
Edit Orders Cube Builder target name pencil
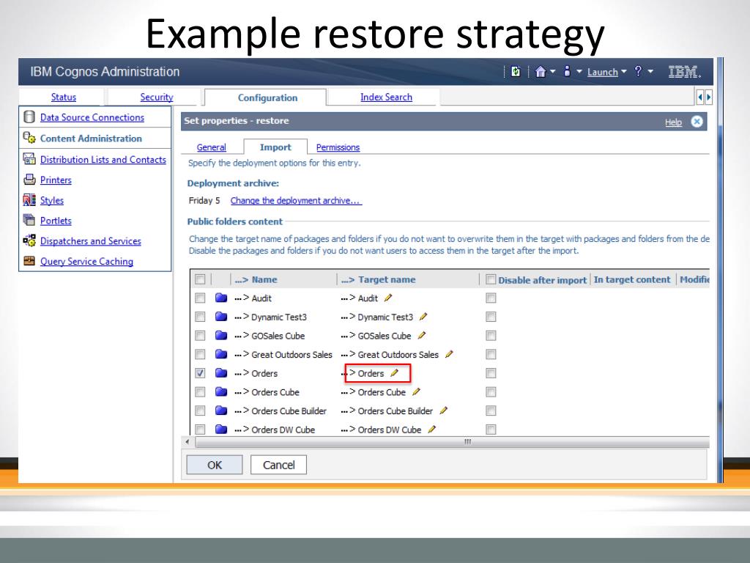[443, 411]
